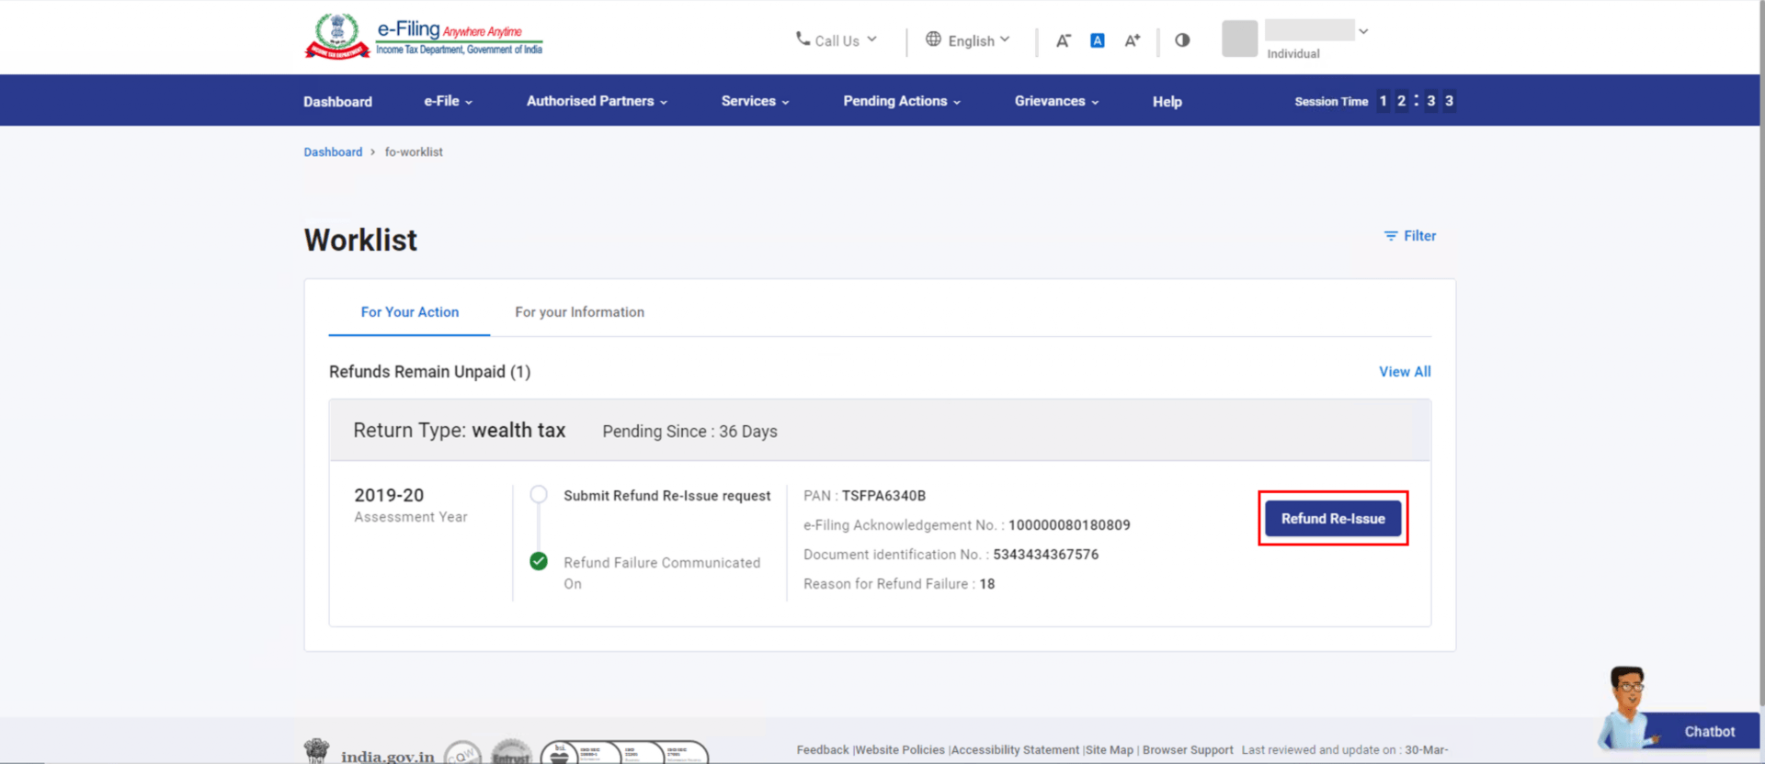Click Dashboard breadcrumb link
The width and height of the screenshot is (1765, 764).
click(333, 152)
